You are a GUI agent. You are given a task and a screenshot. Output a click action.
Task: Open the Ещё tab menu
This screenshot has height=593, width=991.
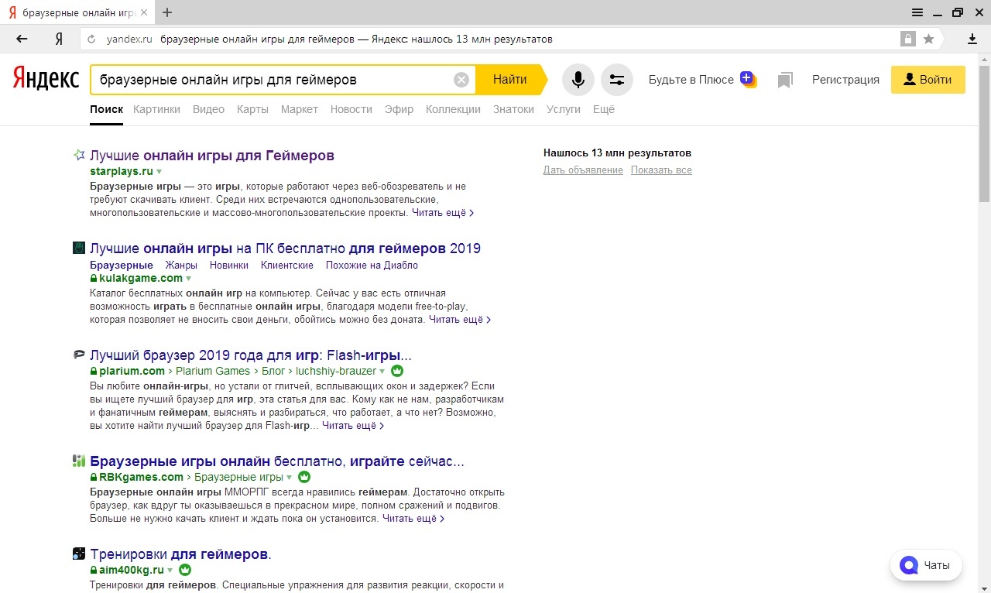(x=604, y=109)
